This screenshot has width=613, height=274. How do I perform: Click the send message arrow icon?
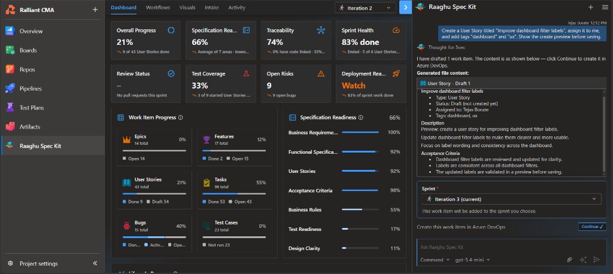596,260
